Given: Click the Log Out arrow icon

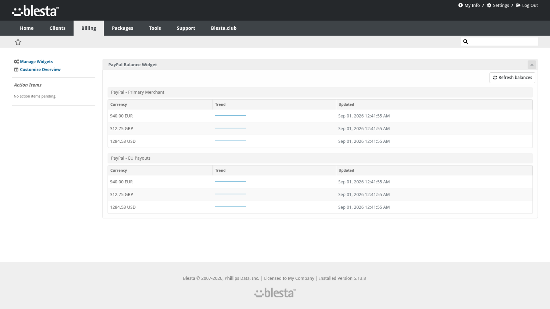Looking at the screenshot, I should 518,5.
